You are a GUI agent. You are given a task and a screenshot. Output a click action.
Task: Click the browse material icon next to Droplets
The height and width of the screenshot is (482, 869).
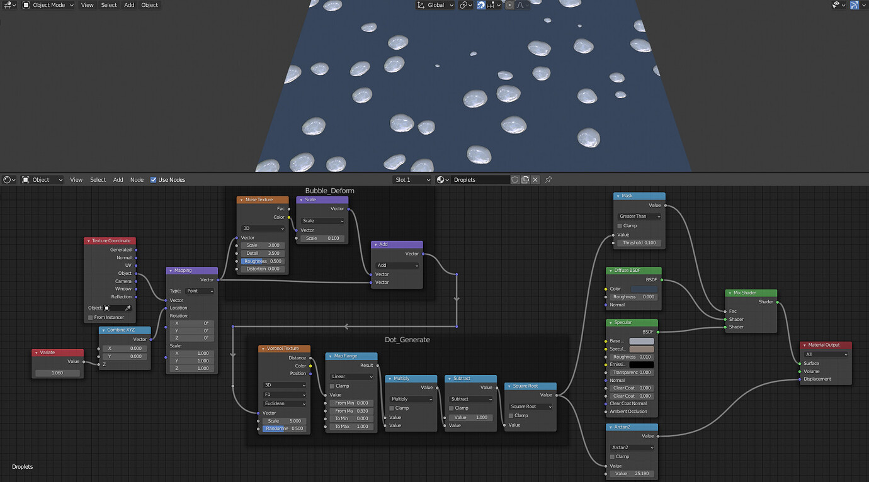[441, 179]
